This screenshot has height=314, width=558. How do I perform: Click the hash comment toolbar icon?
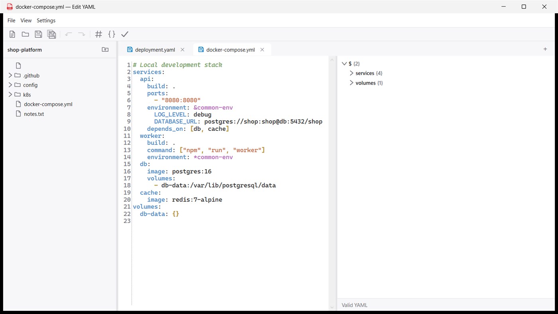coord(99,34)
